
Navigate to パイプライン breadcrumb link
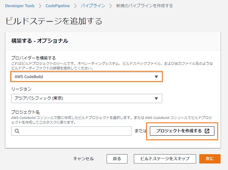pos(93,6)
